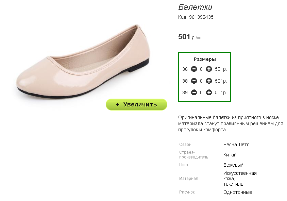This screenshot has height=201, width=287.
Task: Click the Китай country value
Action: (x=230, y=155)
